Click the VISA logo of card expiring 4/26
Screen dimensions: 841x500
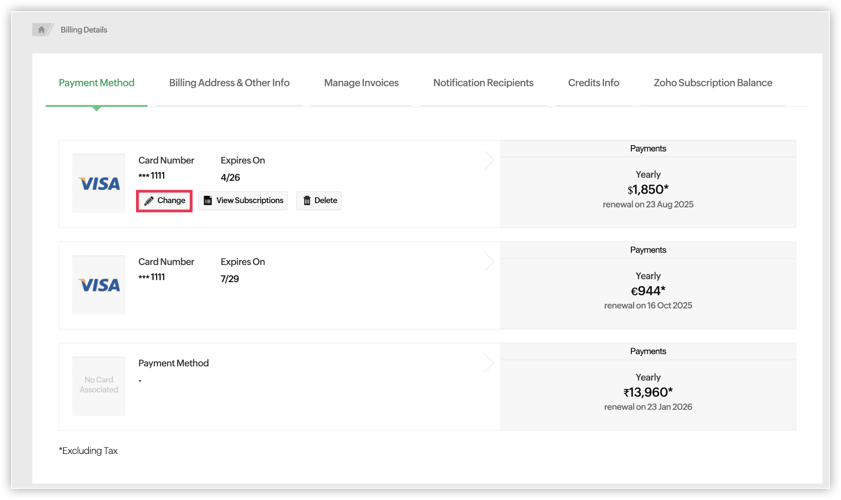(x=99, y=184)
